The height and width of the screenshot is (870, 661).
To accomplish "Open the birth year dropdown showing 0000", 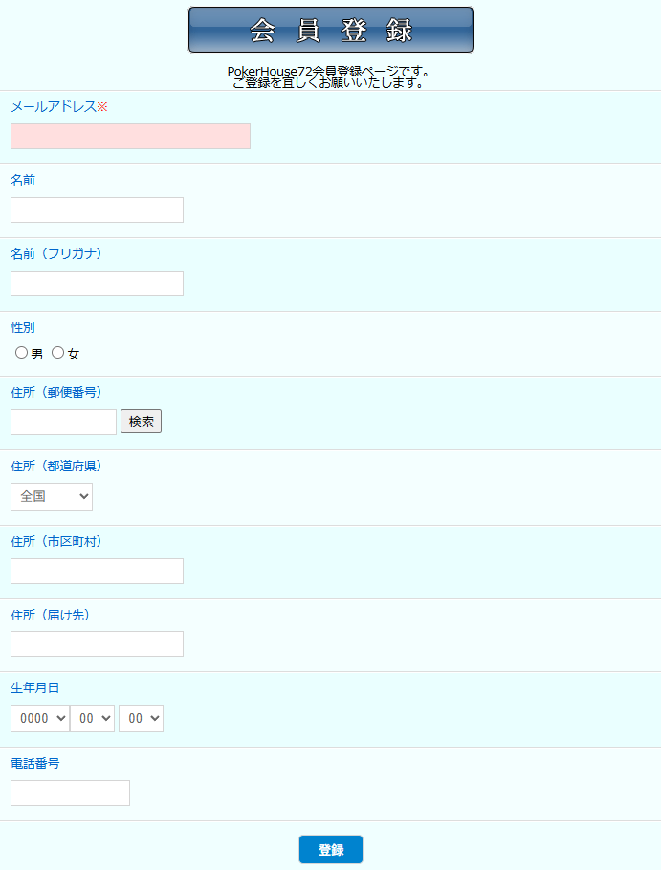I will [39, 718].
